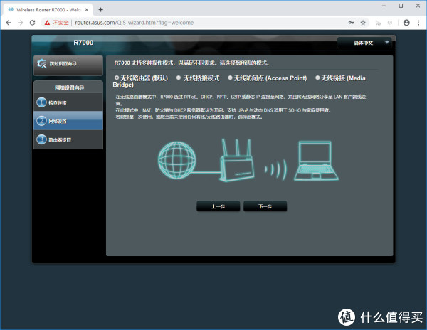Select step 2 网络设置
The image size is (427, 330).
68,121
